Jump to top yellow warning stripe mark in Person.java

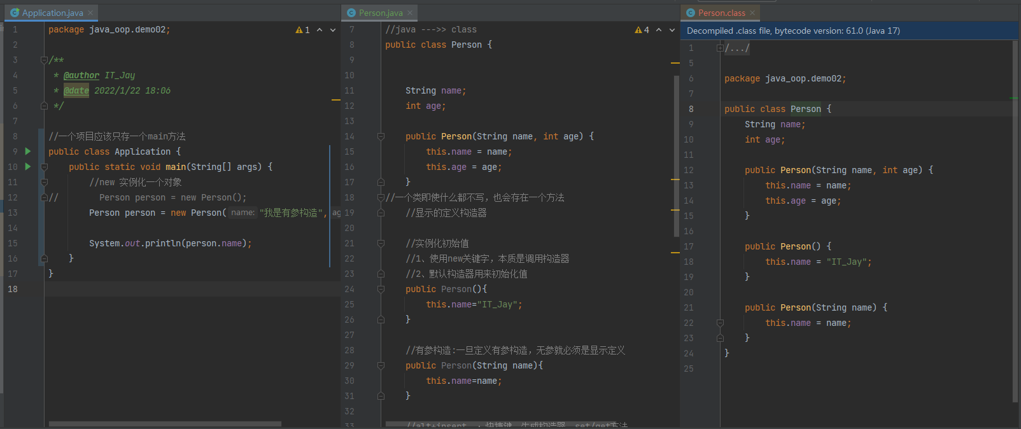click(675, 63)
